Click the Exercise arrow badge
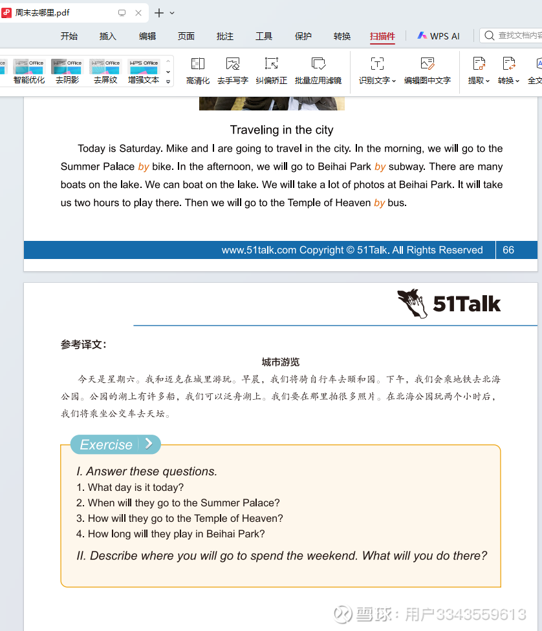Viewport: 542px width, 631px height. click(149, 444)
